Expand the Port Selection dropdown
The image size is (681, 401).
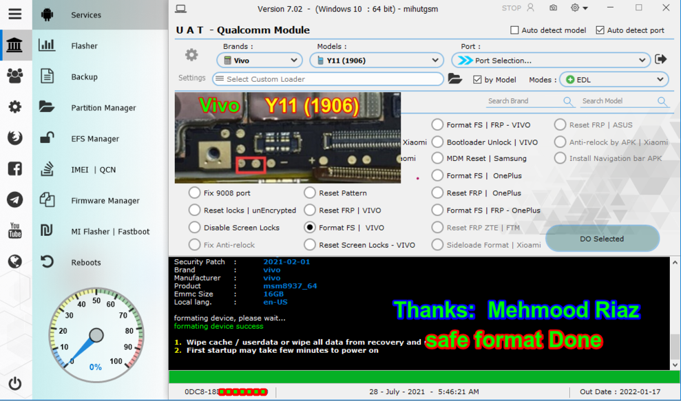click(550, 61)
